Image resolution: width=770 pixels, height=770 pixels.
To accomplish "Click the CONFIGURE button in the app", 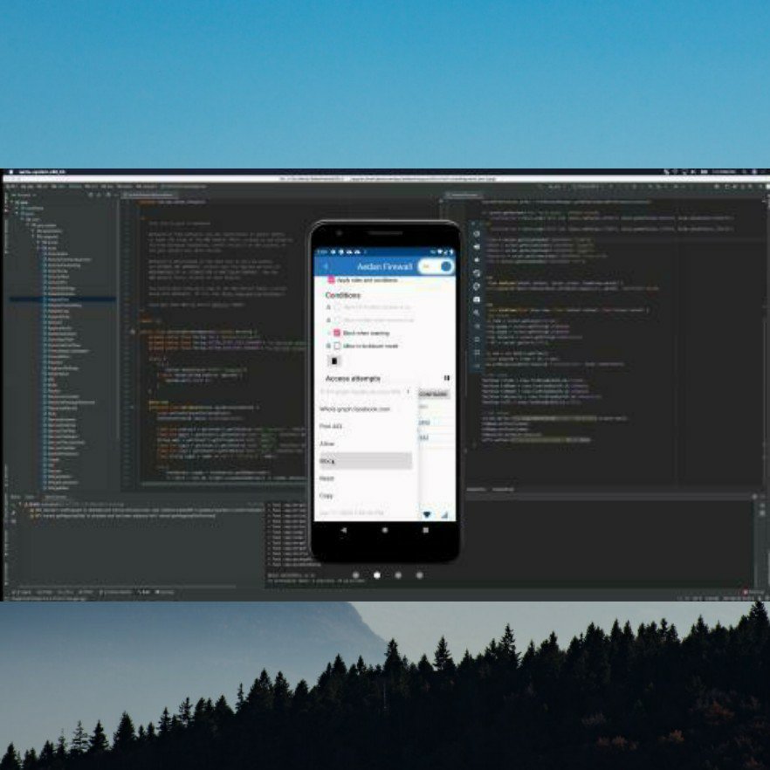I will pos(433,393).
